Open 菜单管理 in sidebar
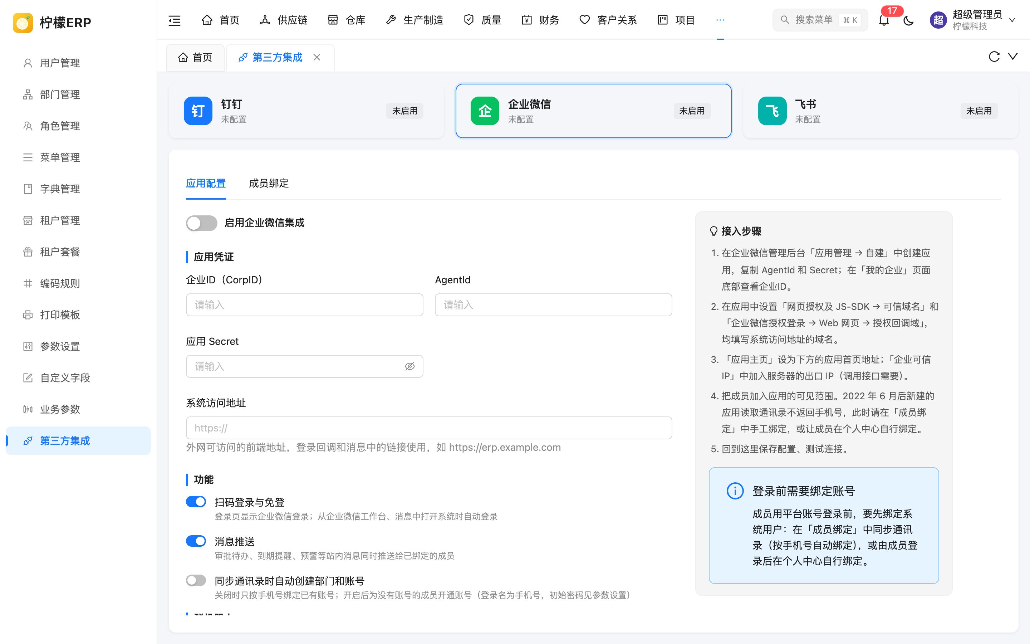1030x644 pixels. [x=78, y=157]
